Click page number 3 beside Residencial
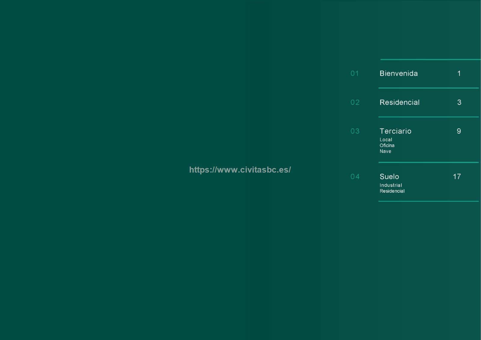 click(459, 103)
